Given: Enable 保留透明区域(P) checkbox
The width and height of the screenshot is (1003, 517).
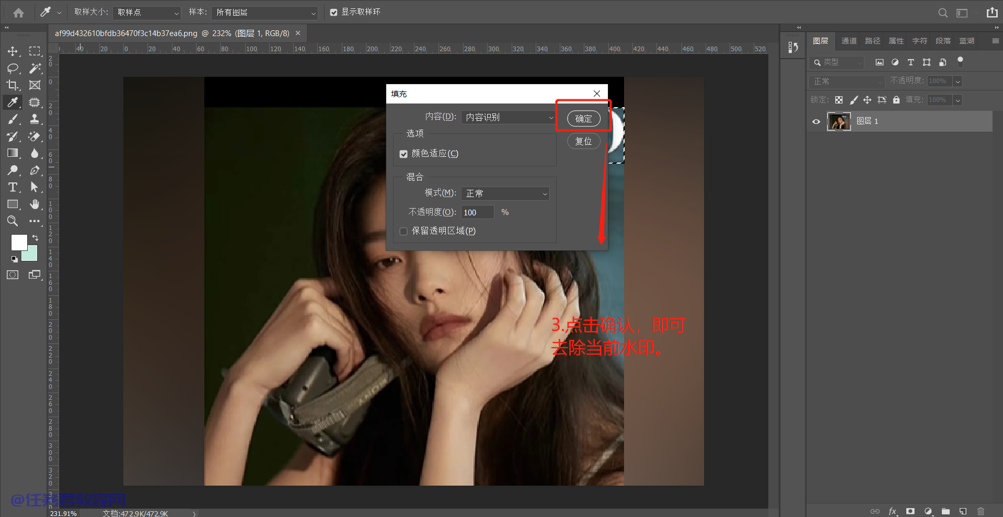Looking at the screenshot, I should click(x=403, y=231).
